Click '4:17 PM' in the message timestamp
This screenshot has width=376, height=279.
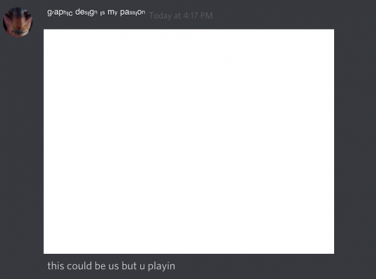(198, 16)
